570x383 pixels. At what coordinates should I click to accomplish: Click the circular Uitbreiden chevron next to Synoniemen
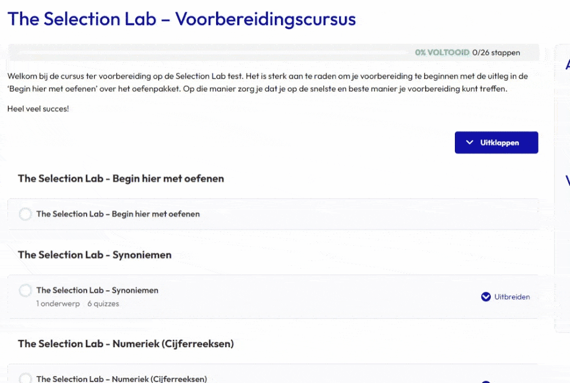point(486,296)
